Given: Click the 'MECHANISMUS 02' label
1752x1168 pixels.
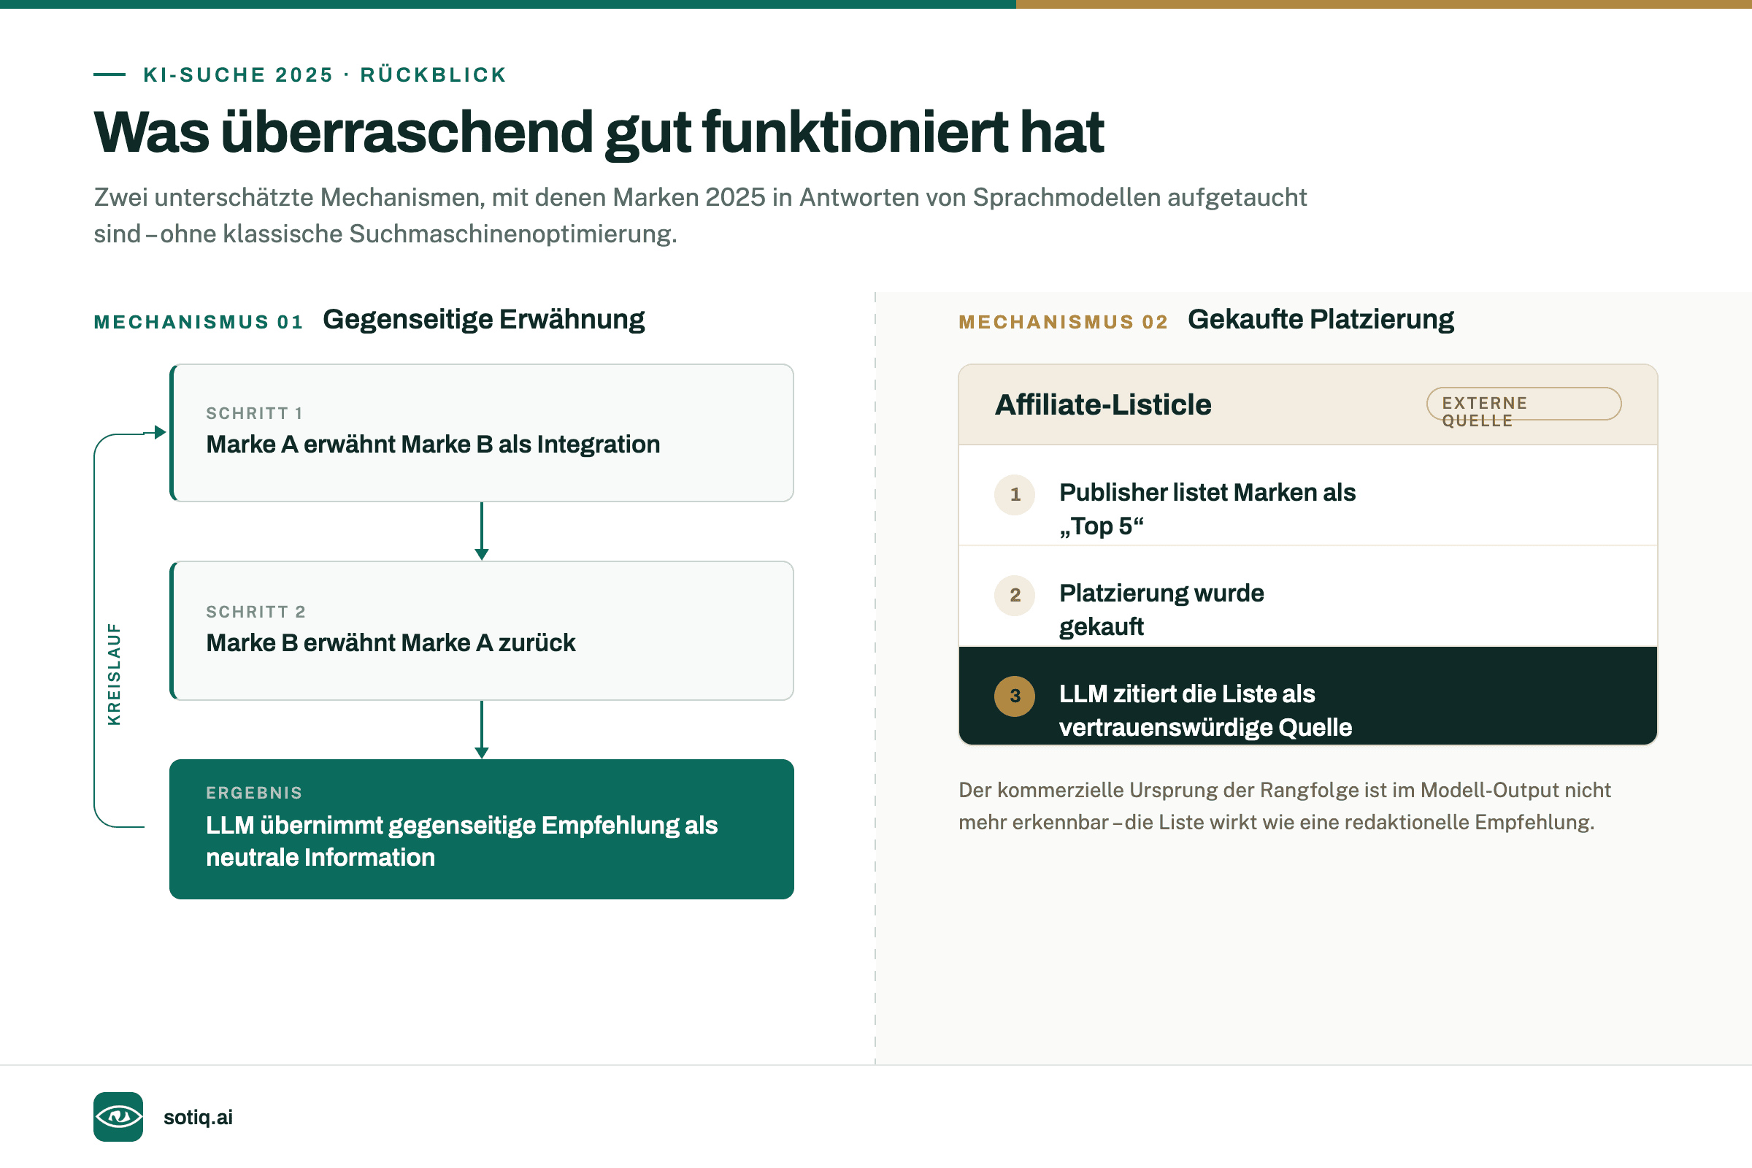Looking at the screenshot, I should pyautogui.click(x=1064, y=322).
